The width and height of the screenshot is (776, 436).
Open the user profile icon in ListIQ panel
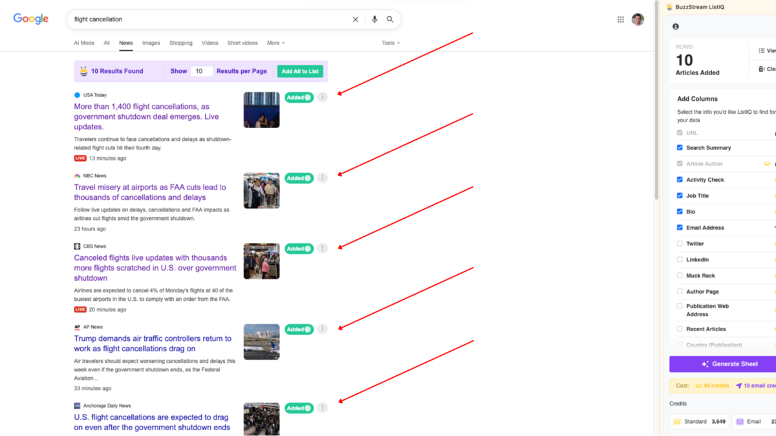(675, 26)
